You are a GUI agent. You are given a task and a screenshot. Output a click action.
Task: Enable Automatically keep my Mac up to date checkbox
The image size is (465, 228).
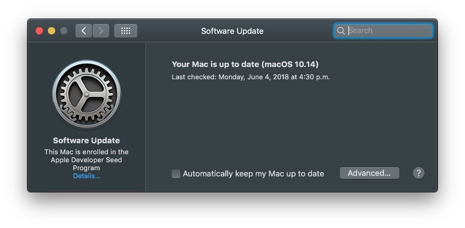pyautogui.click(x=176, y=174)
